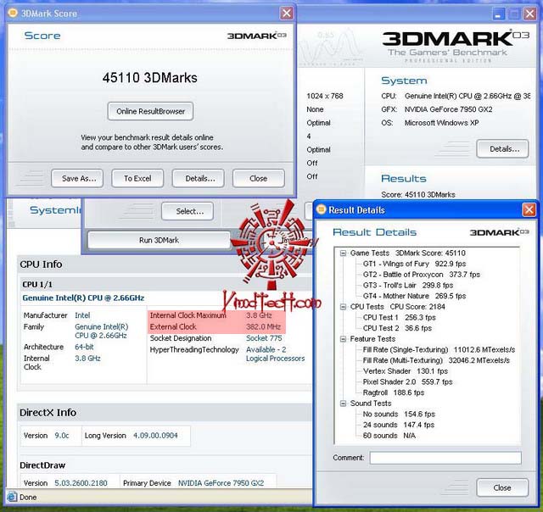
Task: Start the benchmark with Run 3DMark
Action: pyautogui.click(x=159, y=240)
